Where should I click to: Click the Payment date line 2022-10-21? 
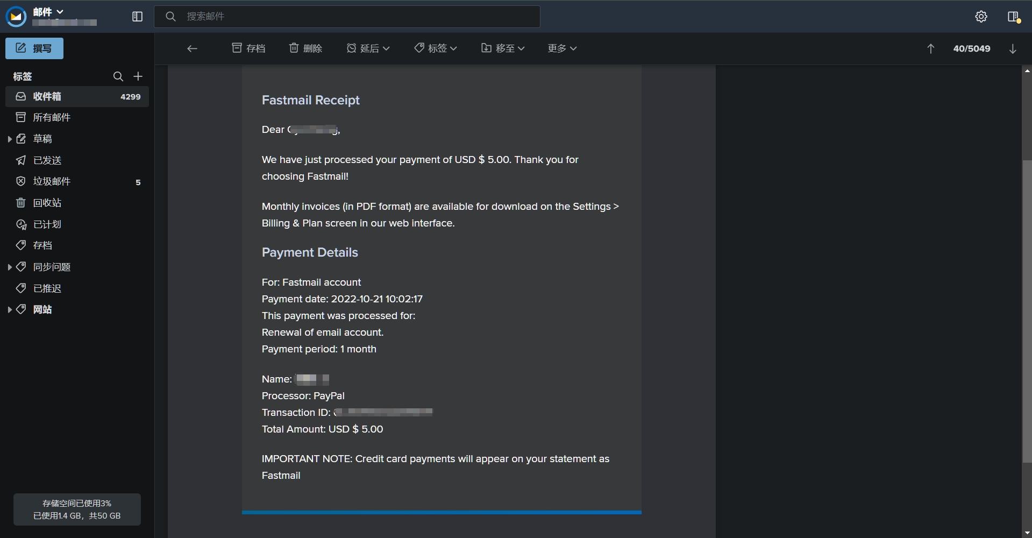342,299
